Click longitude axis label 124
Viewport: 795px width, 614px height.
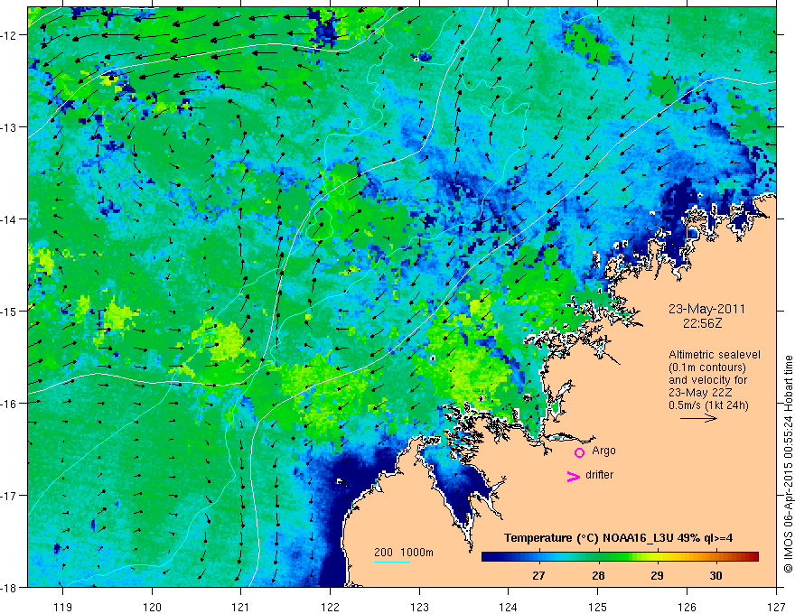(509, 607)
